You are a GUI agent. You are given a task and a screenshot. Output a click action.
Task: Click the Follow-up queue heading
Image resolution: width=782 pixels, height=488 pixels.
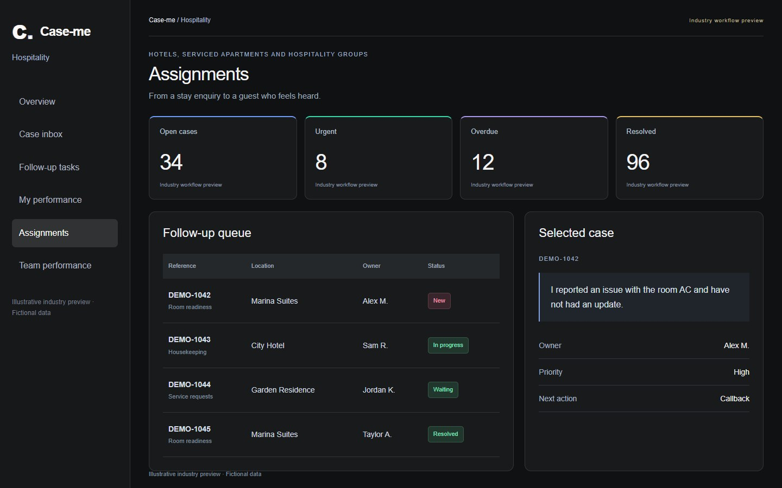tap(207, 233)
